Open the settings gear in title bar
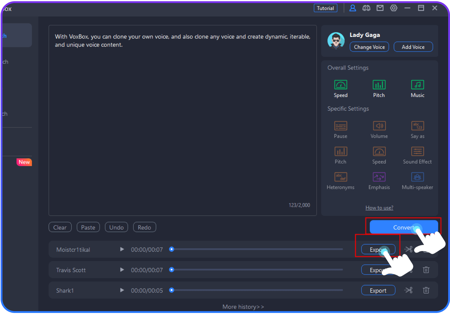This screenshot has width=450, height=316. tap(394, 8)
